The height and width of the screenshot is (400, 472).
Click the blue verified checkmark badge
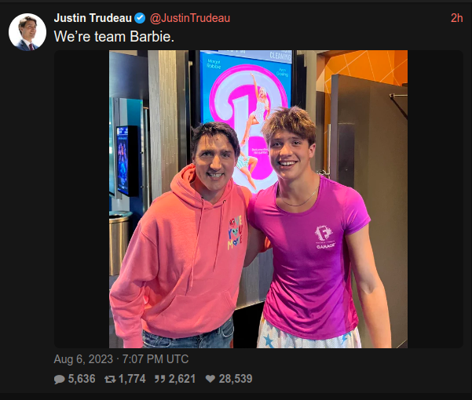click(140, 18)
